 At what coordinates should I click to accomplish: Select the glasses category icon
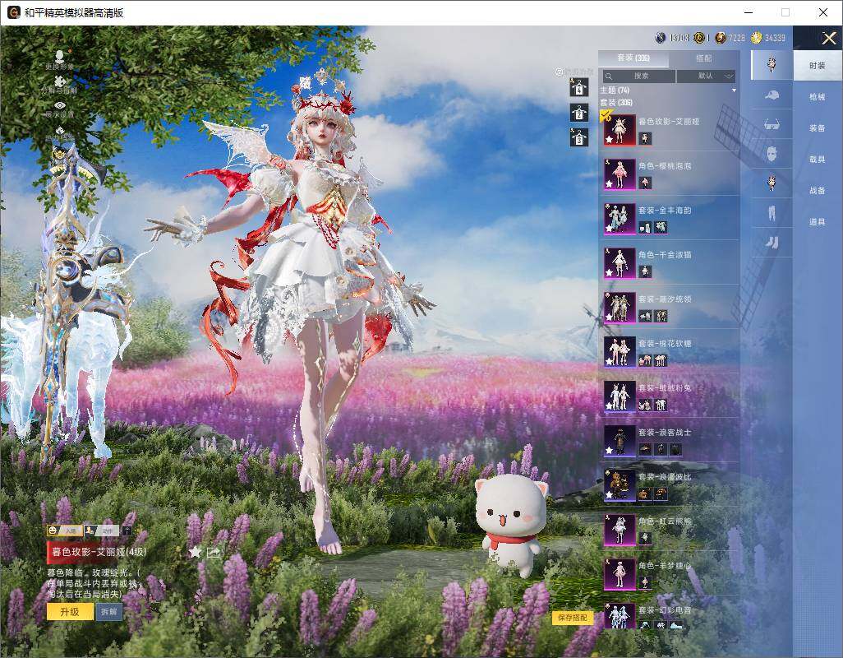[x=772, y=125]
